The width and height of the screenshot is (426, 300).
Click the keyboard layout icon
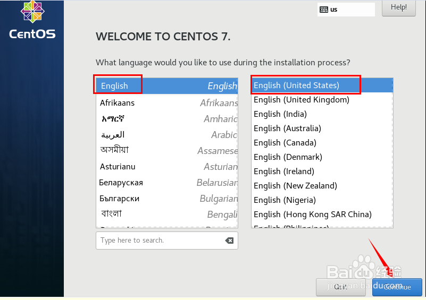pos(323,10)
